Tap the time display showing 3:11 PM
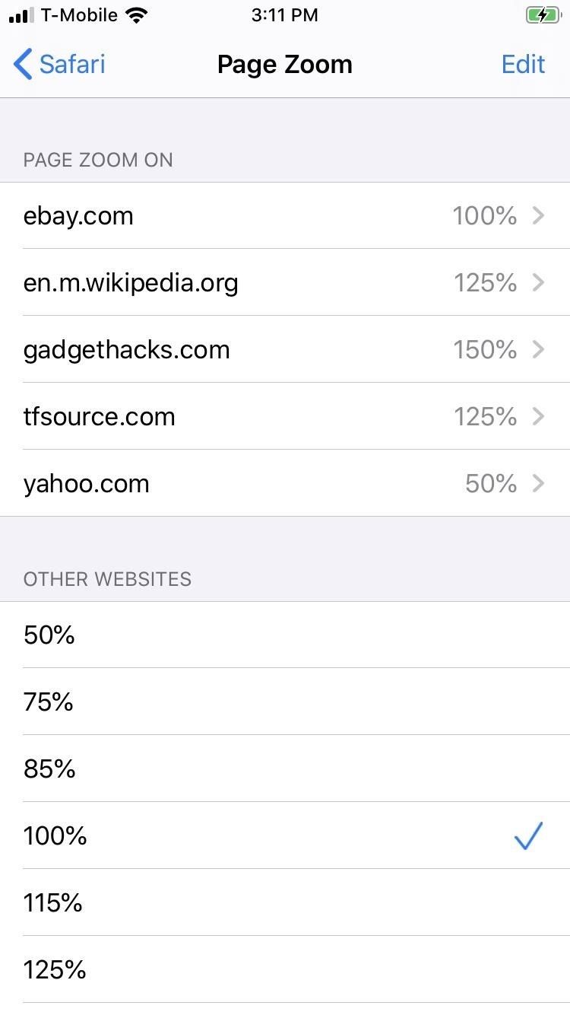Viewport: 570px width, 1015px height. [x=285, y=14]
